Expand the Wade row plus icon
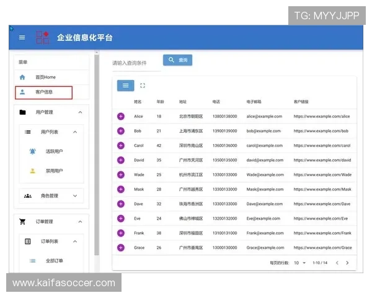The image size is (372, 298). tap(121, 175)
